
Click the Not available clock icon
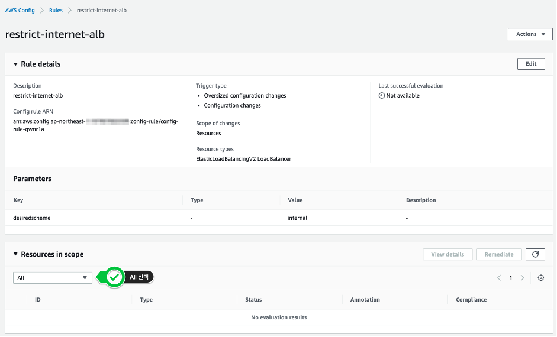(x=382, y=96)
